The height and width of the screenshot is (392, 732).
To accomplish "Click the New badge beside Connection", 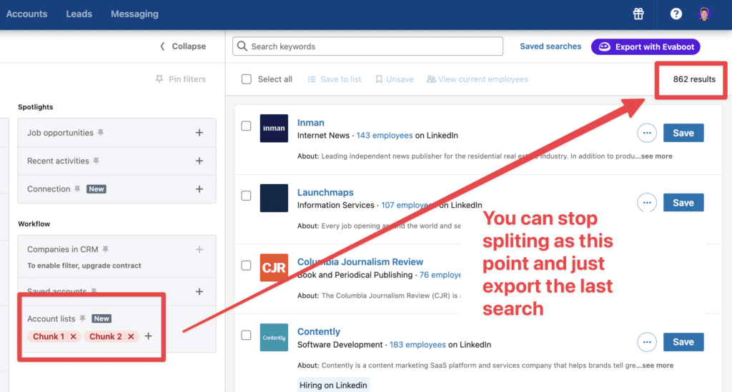I will (x=97, y=189).
